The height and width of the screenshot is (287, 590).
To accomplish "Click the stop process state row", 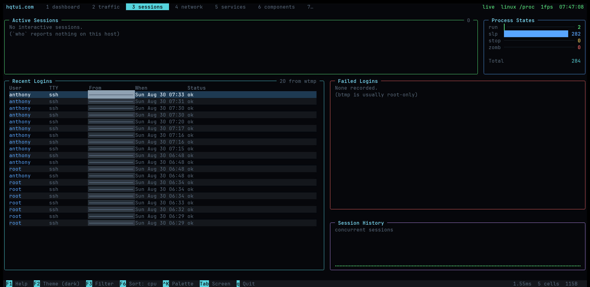I will pyautogui.click(x=535, y=41).
